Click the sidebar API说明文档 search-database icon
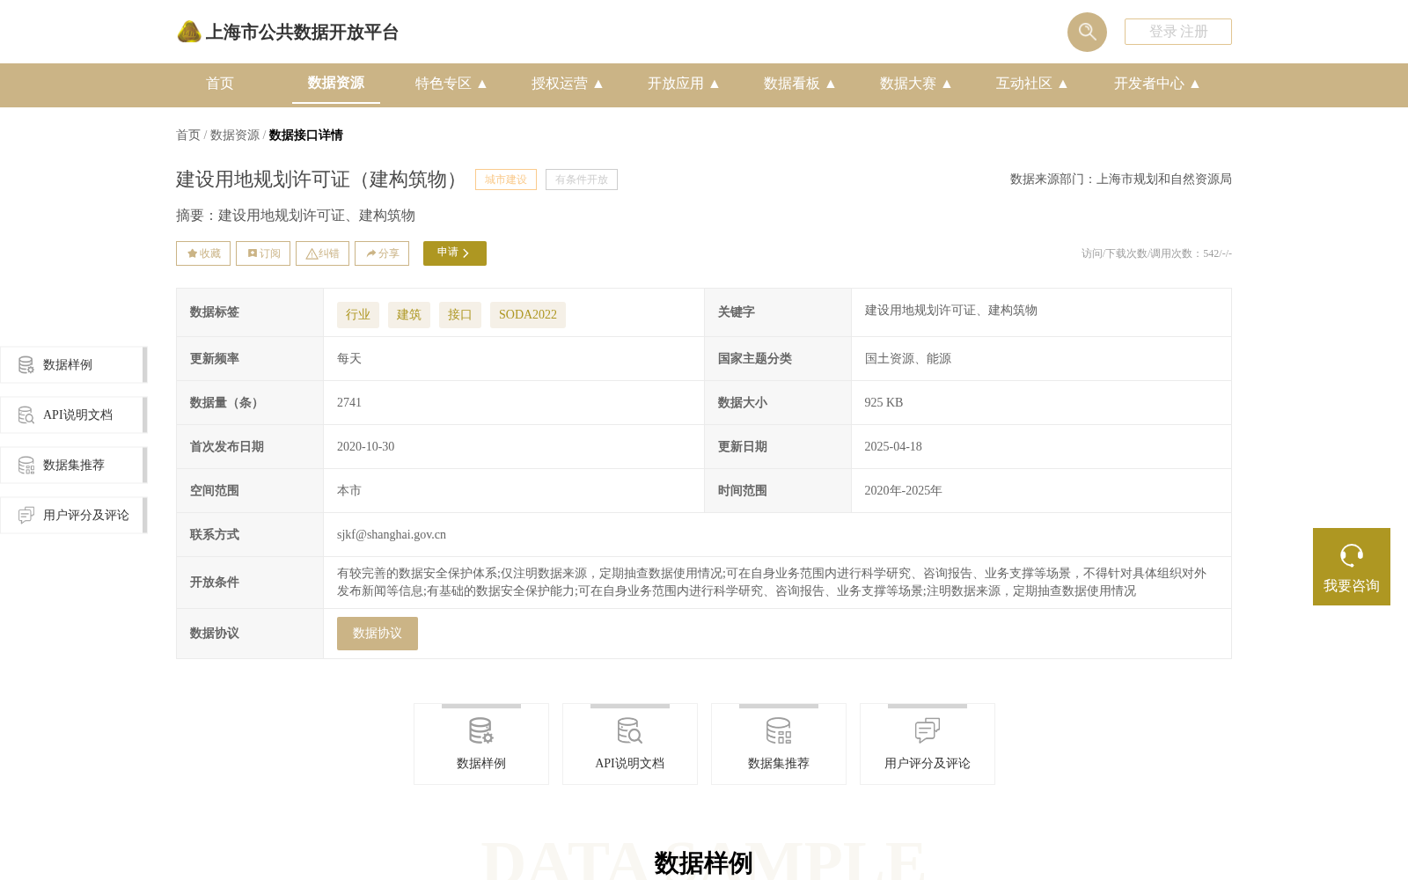This screenshot has height=880, width=1408. [x=26, y=414]
